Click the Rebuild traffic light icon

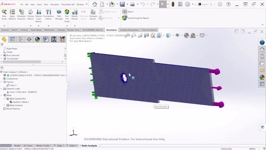click(x=173, y=4)
